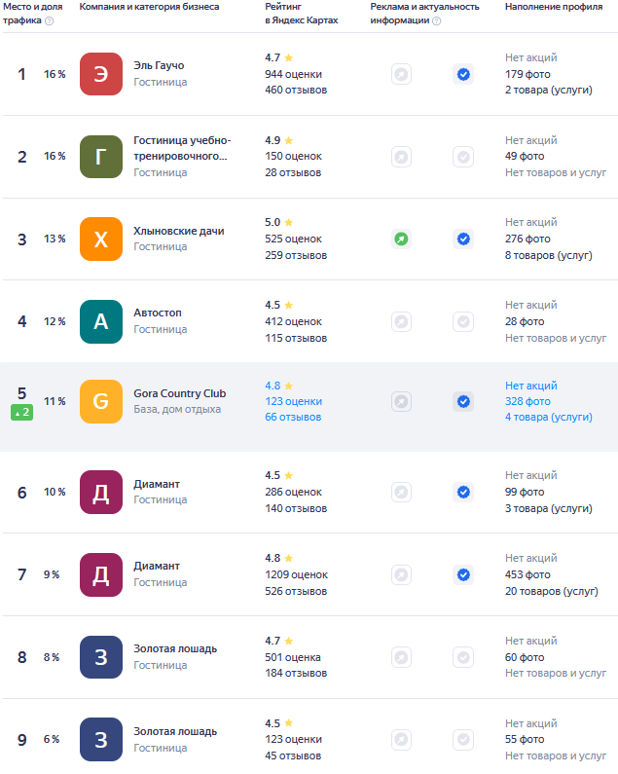Click the blue verified checkmark for Эль Гаучо
618x774 pixels.
463,74
